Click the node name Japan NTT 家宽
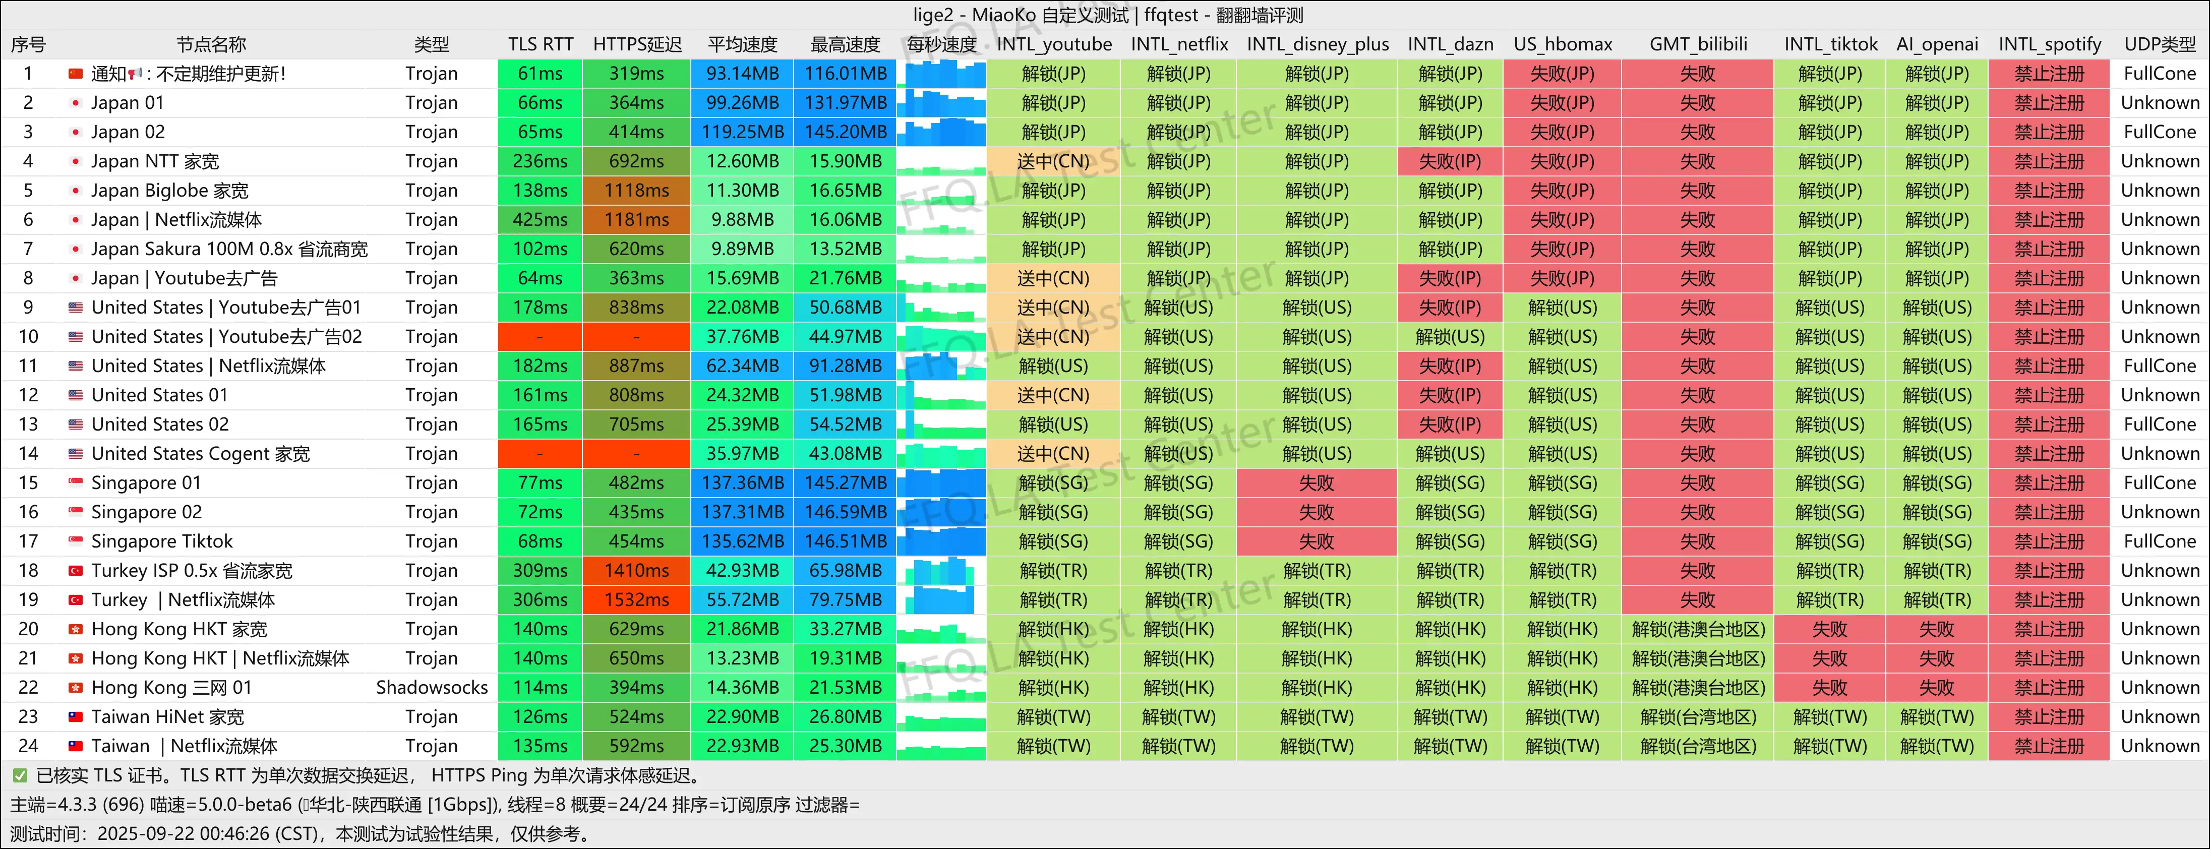The width and height of the screenshot is (2210, 849). pos(155,161)
